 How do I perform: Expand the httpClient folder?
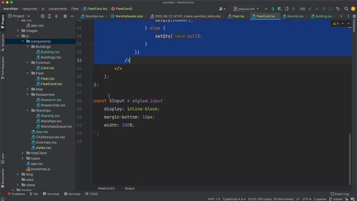click(x=23, y=153)
